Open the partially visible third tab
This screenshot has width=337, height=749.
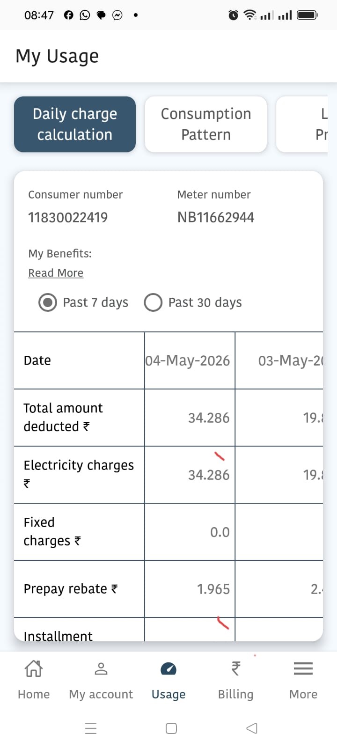[302, 124]
